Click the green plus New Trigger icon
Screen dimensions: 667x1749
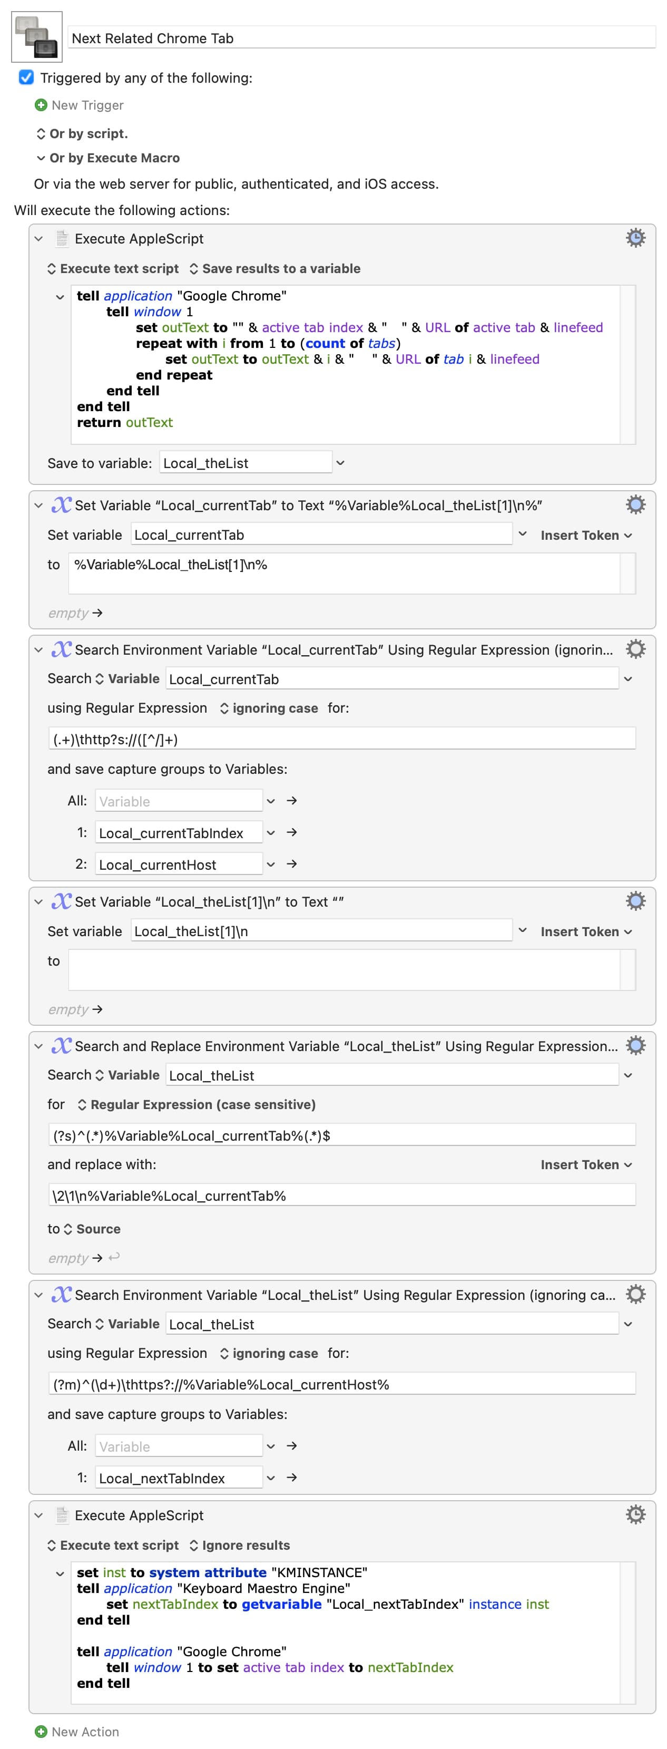coord(41,105)
